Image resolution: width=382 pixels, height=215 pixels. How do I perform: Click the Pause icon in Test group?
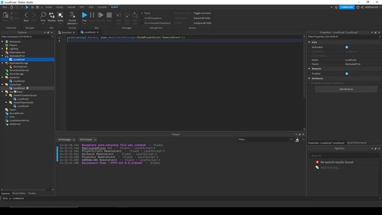[x=92, y=15]
